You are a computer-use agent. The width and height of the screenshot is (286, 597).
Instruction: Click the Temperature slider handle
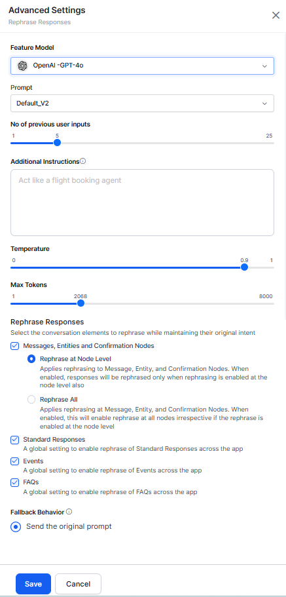coord(245,267)
